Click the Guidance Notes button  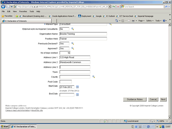(135, 99)
